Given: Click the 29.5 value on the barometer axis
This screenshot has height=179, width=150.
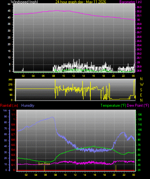Looking at the screenshot, I should (139, 41).
